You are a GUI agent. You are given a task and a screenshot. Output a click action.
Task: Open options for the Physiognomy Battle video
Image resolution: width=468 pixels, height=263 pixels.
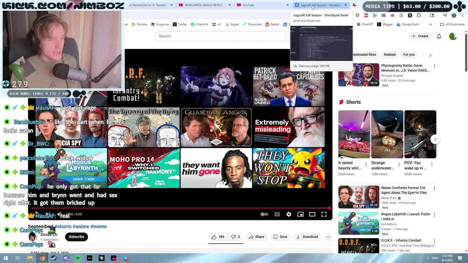coord(434,66)
